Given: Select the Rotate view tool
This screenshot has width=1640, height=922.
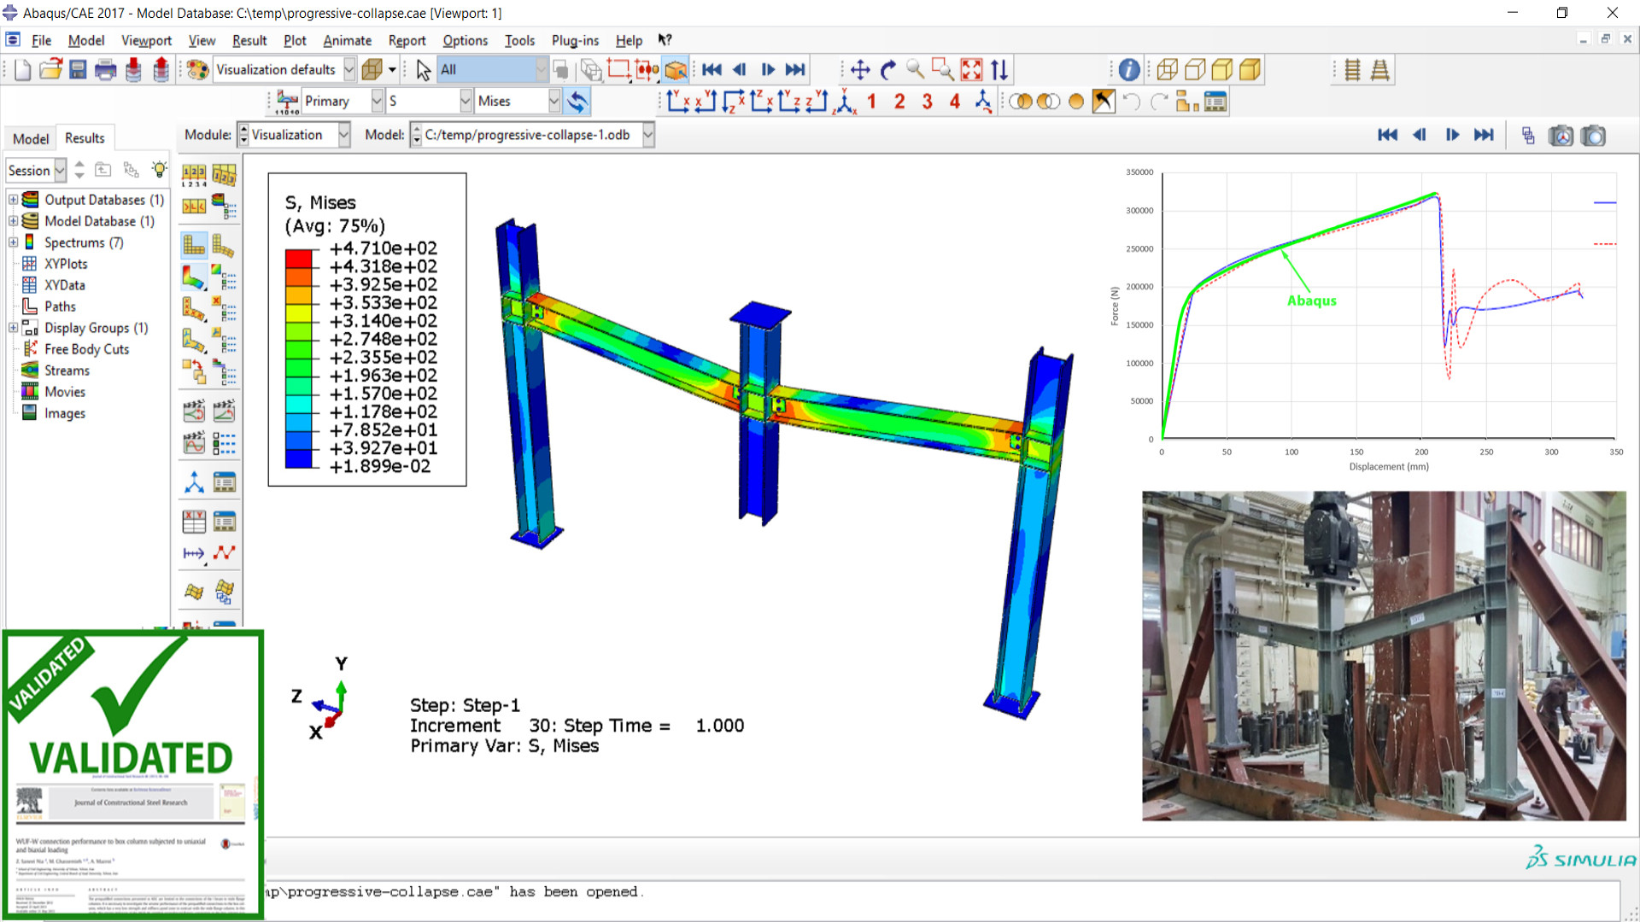Looking at the screenshot, I should (x=888, y=70).
